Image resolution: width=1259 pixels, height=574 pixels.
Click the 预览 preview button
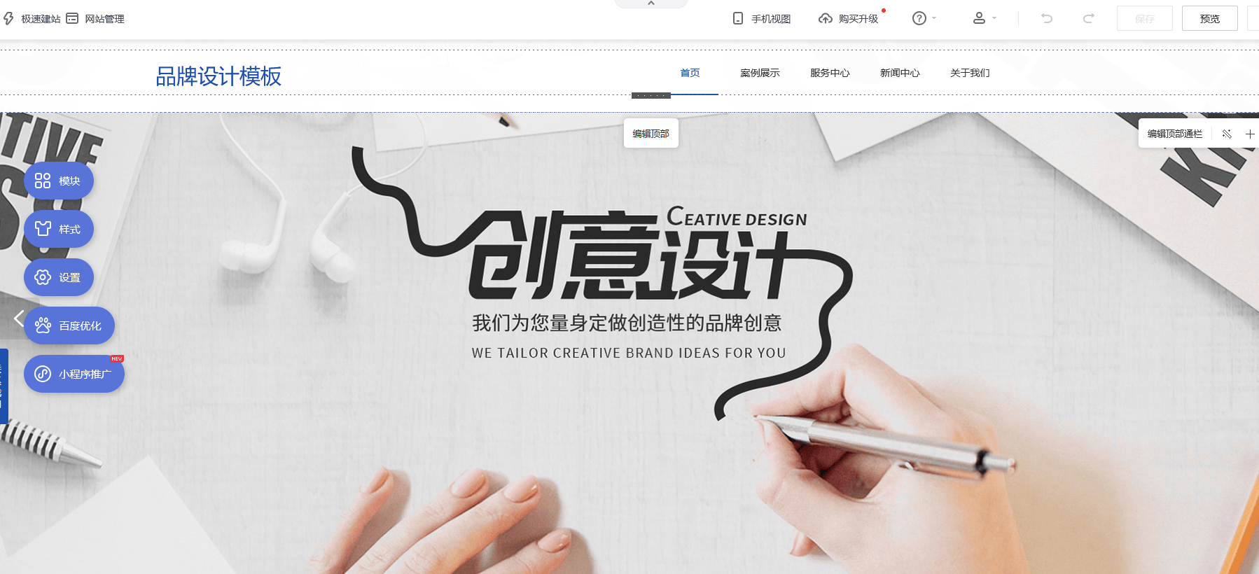tap(1209, 18)
